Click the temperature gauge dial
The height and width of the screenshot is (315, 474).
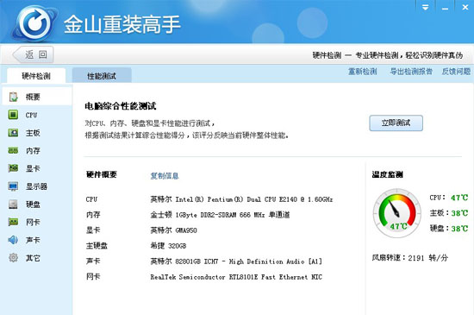(x=397, y=213)
